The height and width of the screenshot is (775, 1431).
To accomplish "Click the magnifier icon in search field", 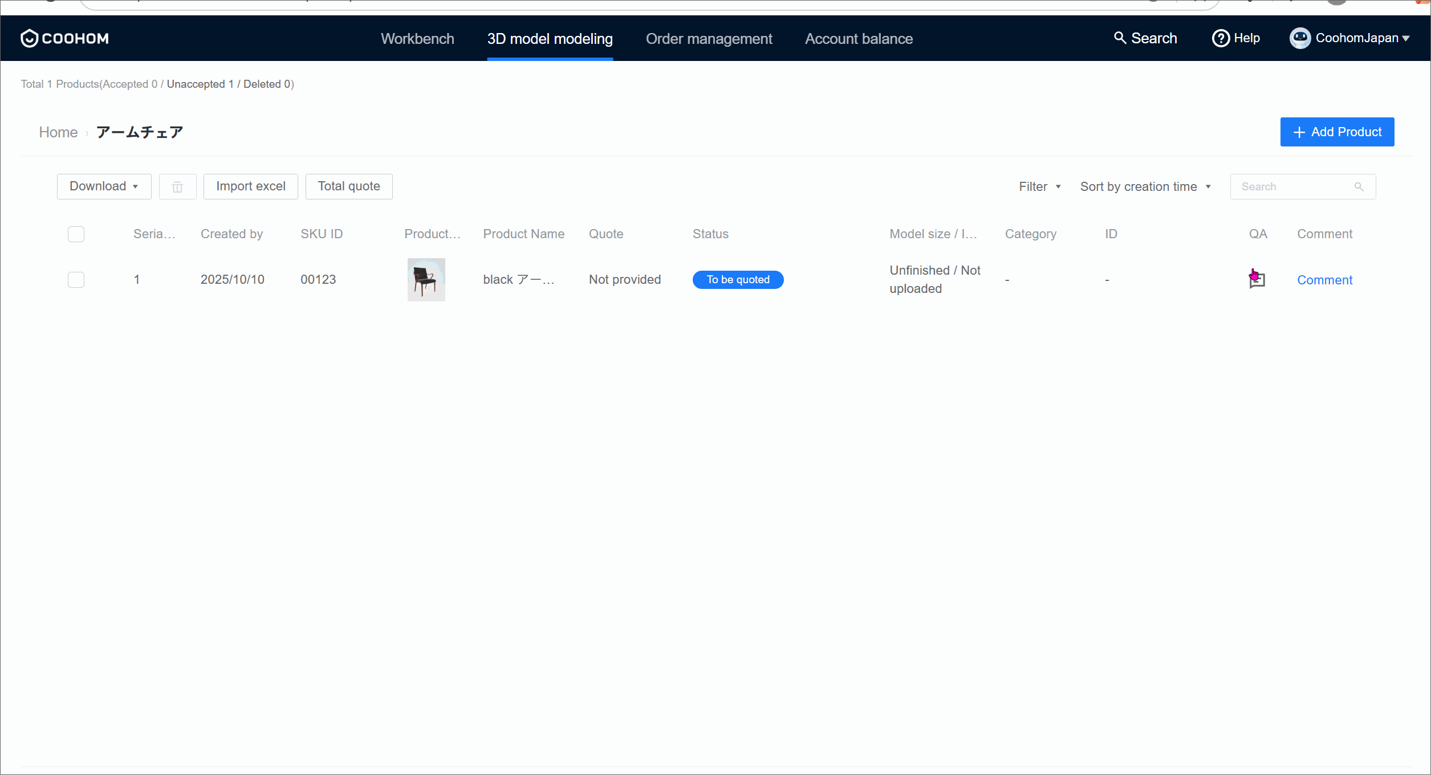I will coord(1359,186).
